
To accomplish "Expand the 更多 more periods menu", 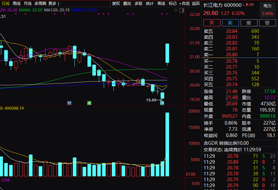I will click(x=54, y=4).
